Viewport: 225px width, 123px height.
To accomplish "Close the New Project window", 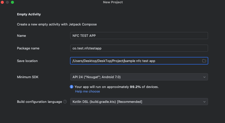I will pyautogui.click(x=2, y=2).
